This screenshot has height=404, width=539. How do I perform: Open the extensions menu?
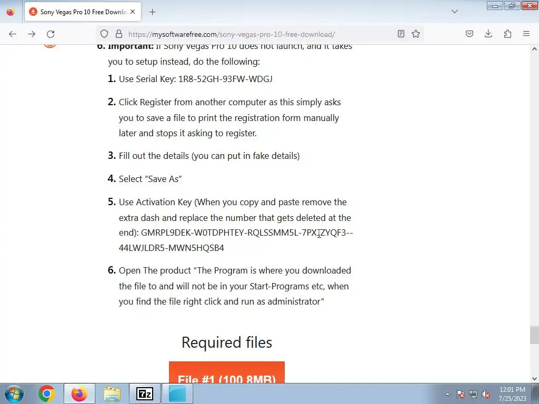click(507, 34)
